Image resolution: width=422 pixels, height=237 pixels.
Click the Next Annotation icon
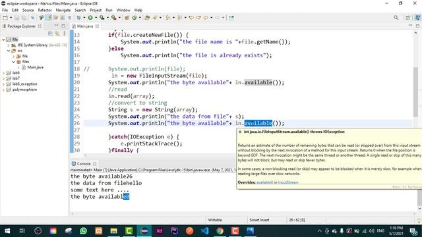(x=167, y=18)
